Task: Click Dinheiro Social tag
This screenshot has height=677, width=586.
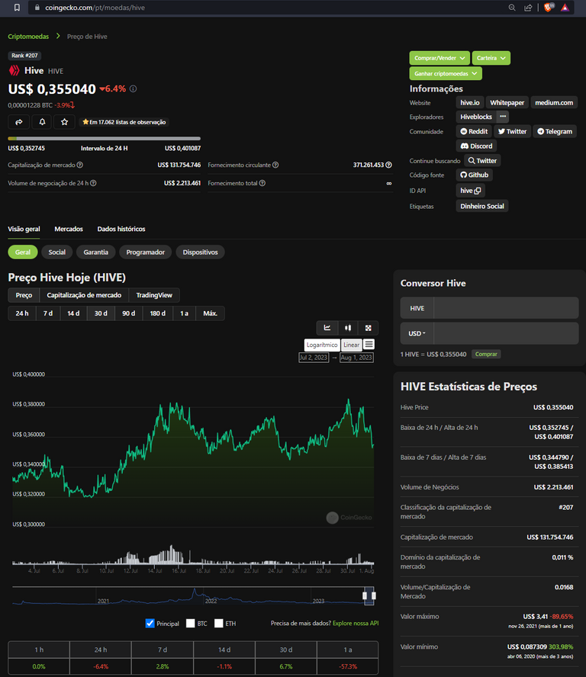Action: [482, 206]
